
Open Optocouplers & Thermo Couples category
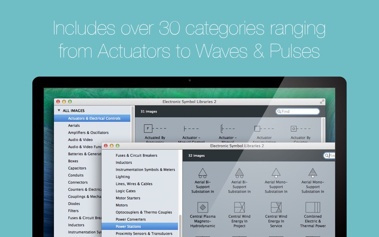click(x=144, y=212)
